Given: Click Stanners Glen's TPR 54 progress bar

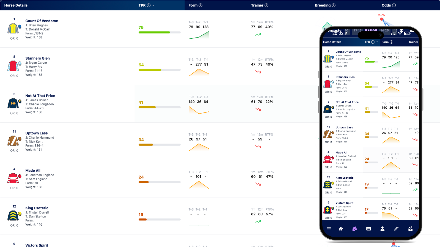Looking at the screenshot, I should tap(159, 70).
